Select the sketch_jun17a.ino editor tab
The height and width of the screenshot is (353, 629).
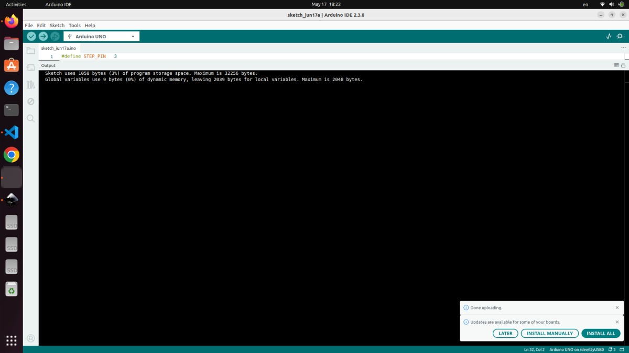[58, 48]
